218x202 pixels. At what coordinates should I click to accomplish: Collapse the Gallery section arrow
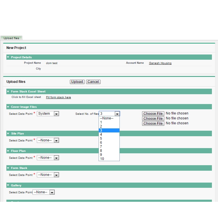(8, 185)
